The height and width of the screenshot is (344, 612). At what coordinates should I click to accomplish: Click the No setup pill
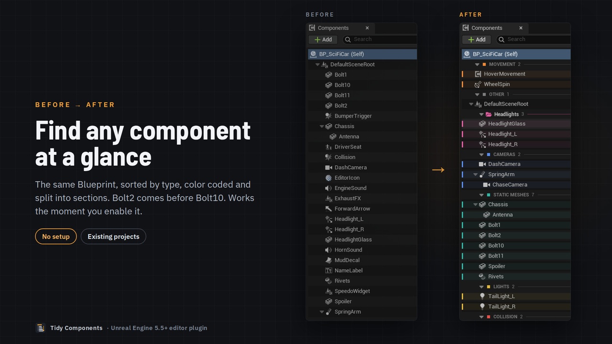[x=56, y=236]
